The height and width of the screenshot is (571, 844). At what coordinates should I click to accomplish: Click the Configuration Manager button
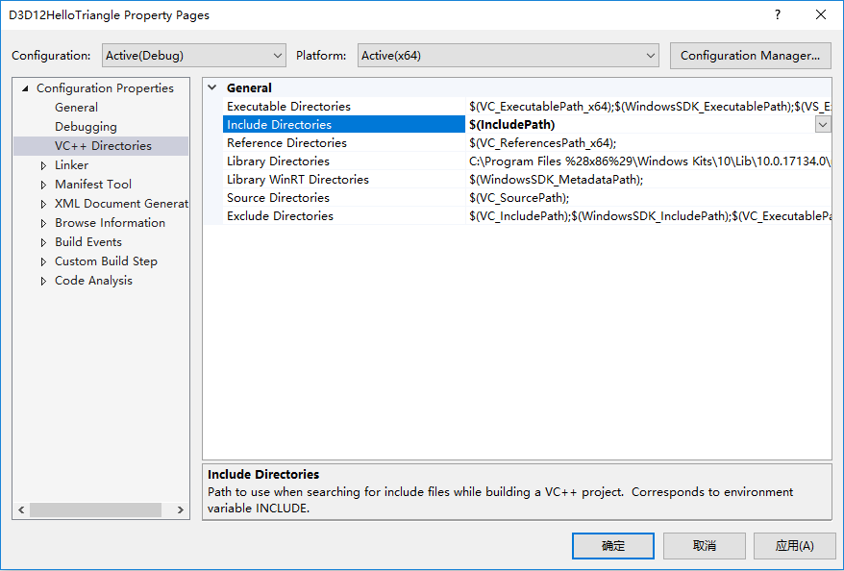pyautogui.click(x=750, y=56)
